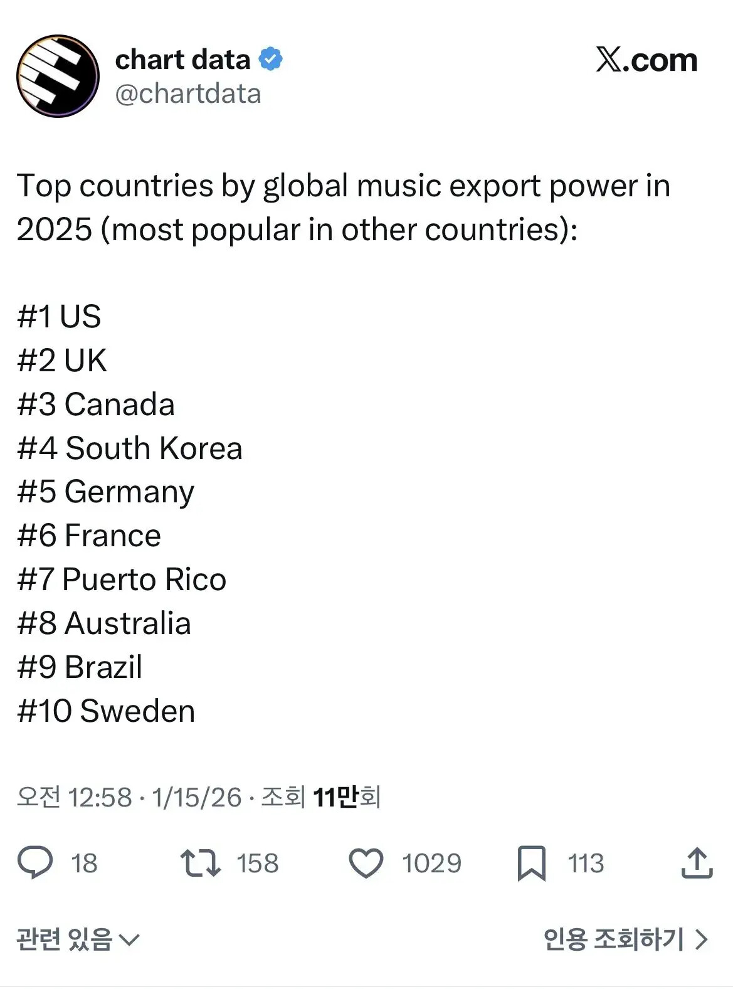Click the chevron next to 관련 있음
The height and width of the screenshot is (989, 733).
pyautogui.click(x=129, y=940)
